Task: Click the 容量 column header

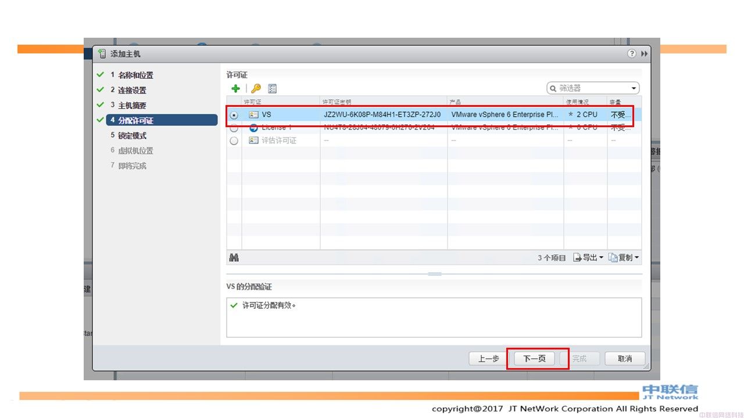Action: (624, 102)
